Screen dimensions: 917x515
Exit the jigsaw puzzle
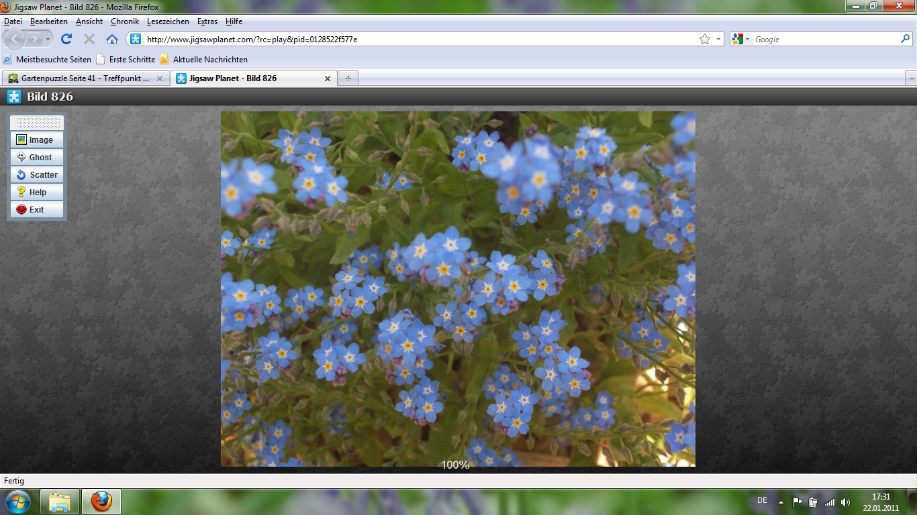click(x=37, y=209)
